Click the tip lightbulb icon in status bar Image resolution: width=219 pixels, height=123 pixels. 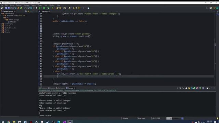coord(217,119)
